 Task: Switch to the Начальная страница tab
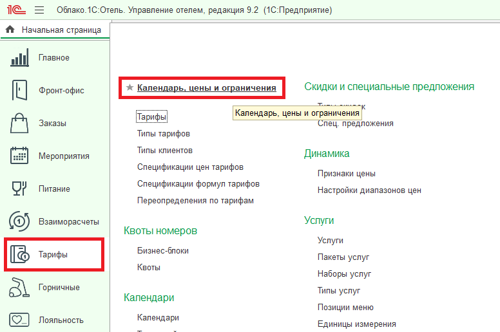pos(55,30)
